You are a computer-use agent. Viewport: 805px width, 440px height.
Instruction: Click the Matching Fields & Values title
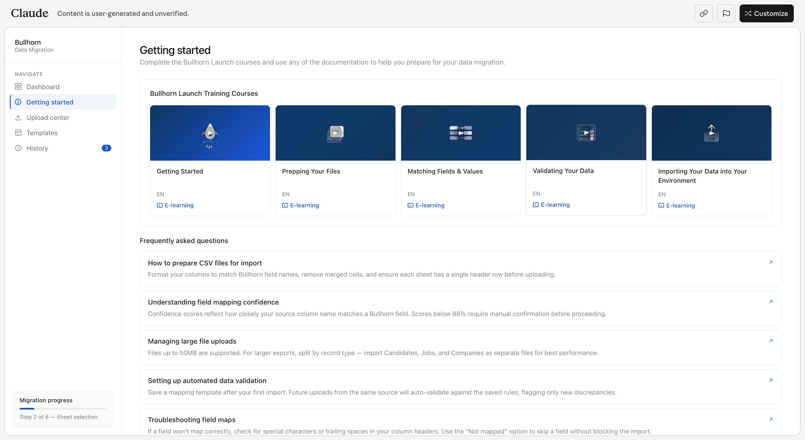(445, 171)
